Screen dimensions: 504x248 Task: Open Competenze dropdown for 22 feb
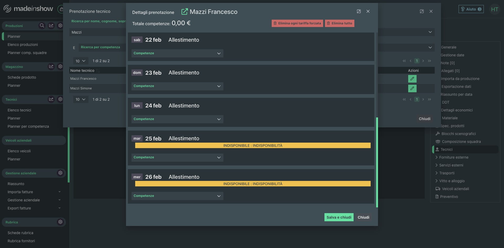pos(177,53)
